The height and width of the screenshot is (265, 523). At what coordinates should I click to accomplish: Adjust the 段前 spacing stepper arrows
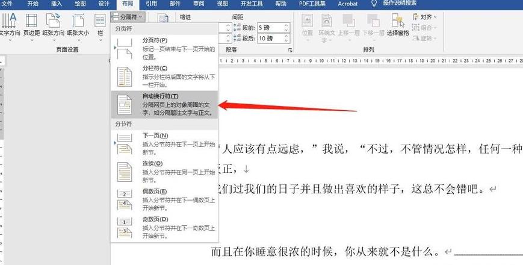click(286, 28)
